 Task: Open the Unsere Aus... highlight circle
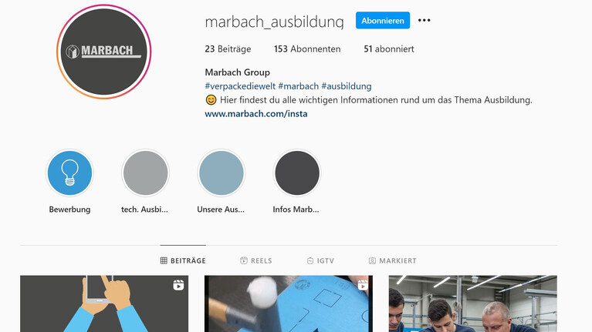coord(222,173)
